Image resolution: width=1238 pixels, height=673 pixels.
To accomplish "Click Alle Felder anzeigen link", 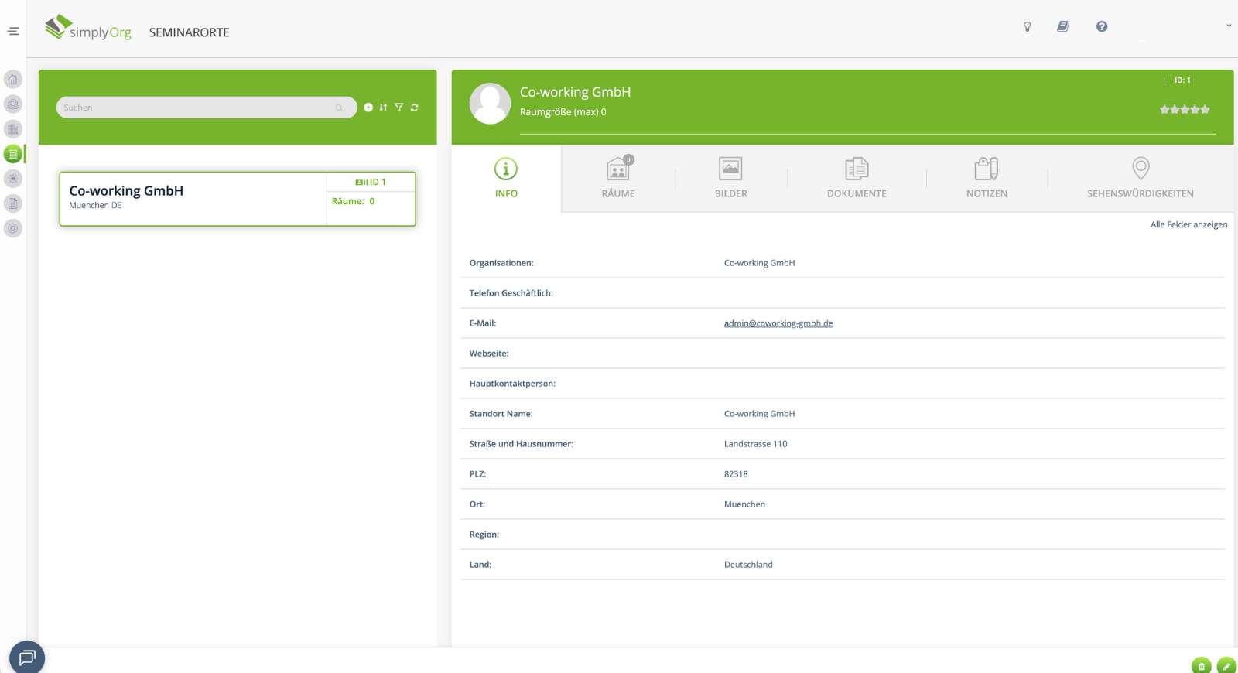I will pyautogui.click(x=1188, y=225).
